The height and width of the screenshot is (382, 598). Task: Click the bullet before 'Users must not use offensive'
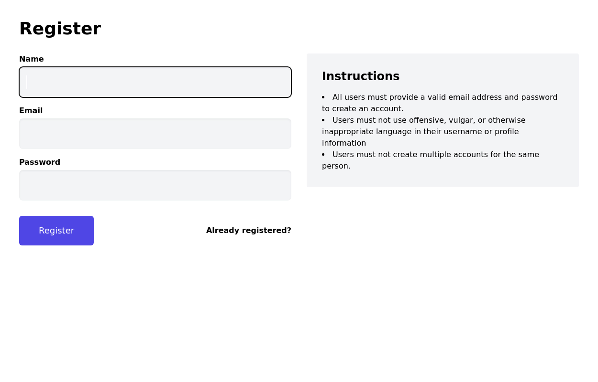point(323,120)
